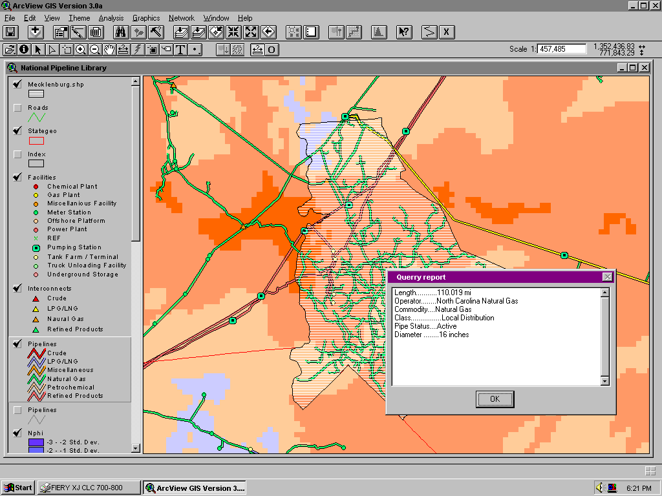Select the magnifier plus Zoom In tool

coord(81,50)
